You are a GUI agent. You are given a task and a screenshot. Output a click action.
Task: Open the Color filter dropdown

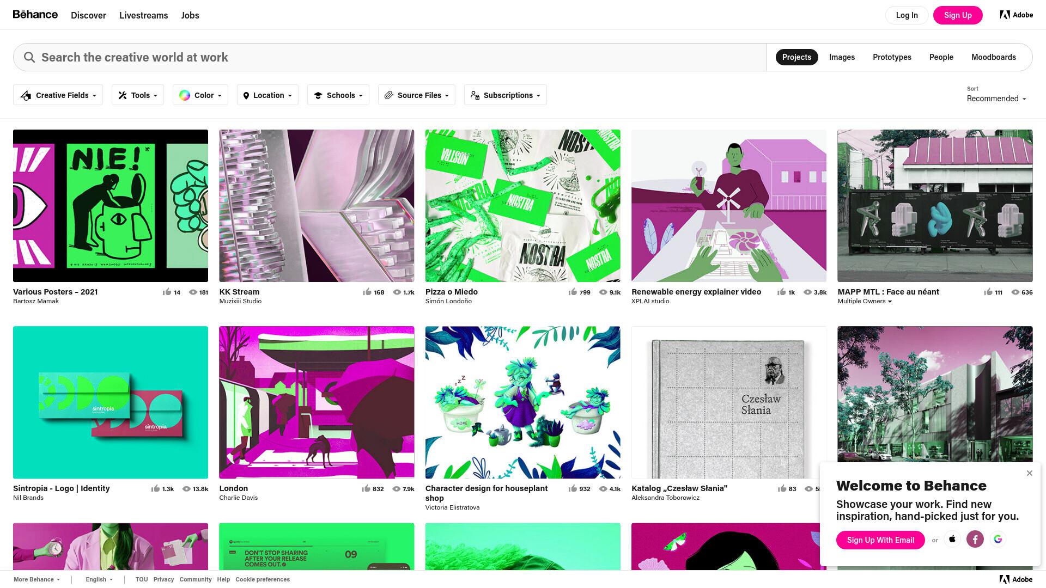(200, 95)
